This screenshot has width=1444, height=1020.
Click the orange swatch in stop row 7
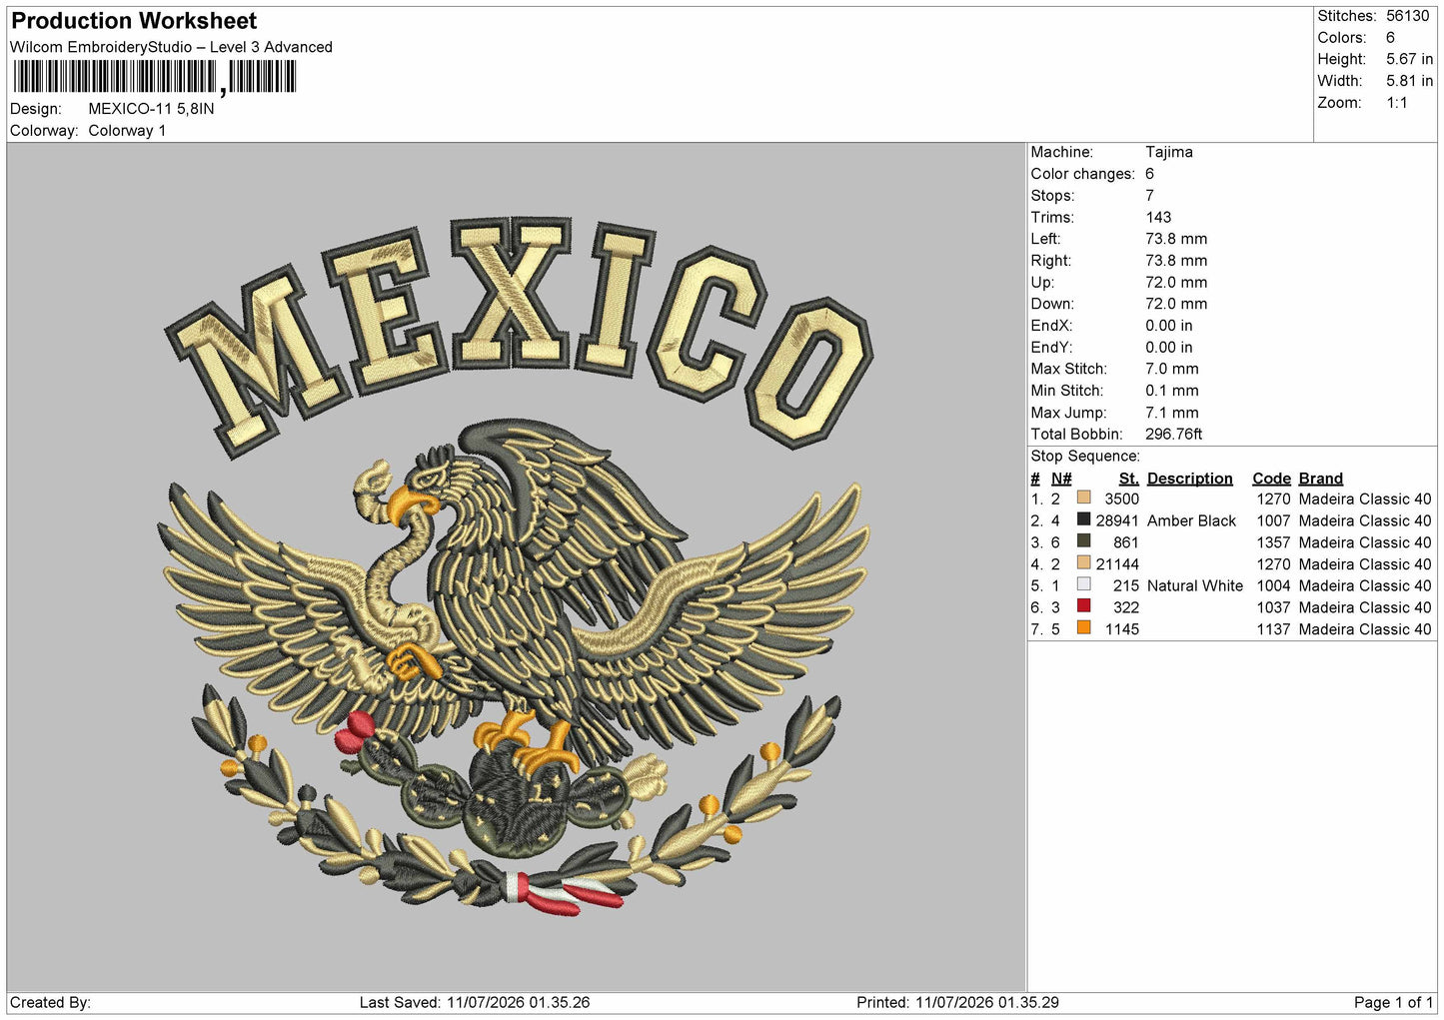coord(1084,627)
